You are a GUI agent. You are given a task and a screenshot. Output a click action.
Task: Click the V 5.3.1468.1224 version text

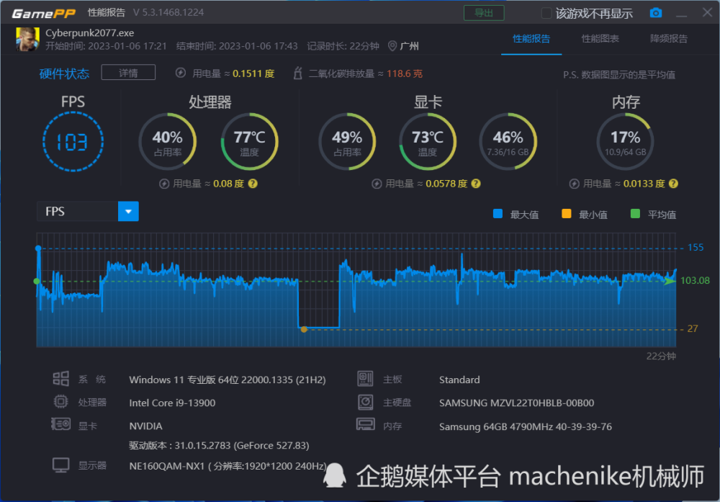click(x=168, y=12)
